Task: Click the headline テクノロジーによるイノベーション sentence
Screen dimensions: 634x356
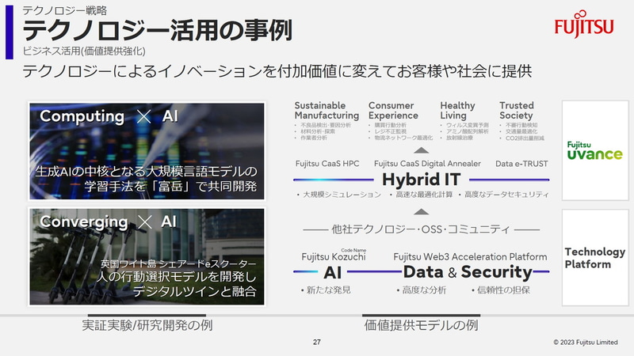Action: tap(277, 71)
